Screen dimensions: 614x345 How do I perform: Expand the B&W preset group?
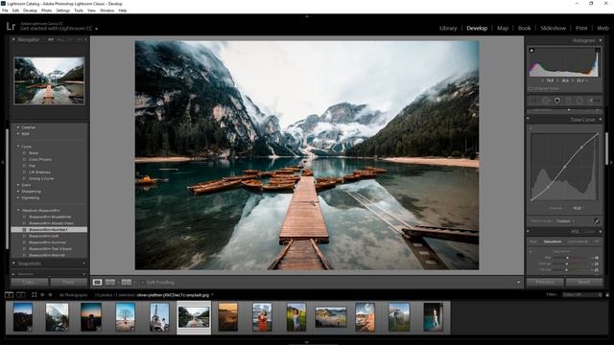tap(18, 134)
